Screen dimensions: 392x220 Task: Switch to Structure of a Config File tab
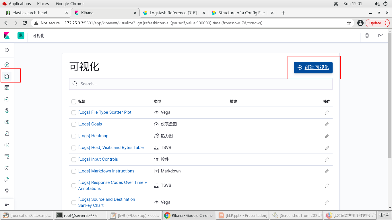tap(242, 13)
